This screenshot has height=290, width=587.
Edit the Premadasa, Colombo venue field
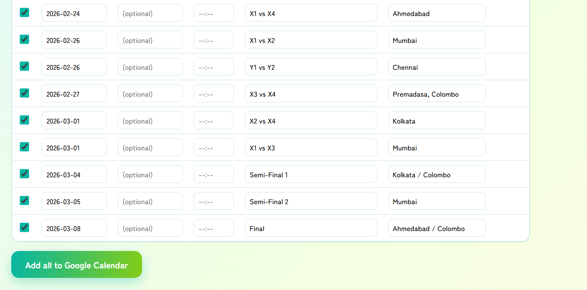coord(437,94)
